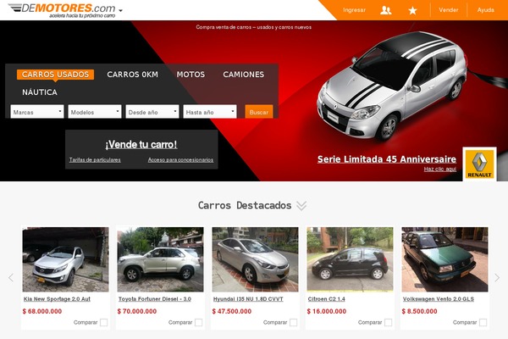Click the green Volkswagen Vento photo
508x339 pixels.
coord(444,259)
